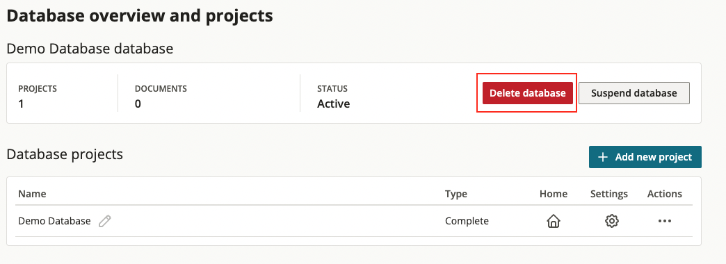Click the Actions column header
The image size is (726, 264).
664,194
